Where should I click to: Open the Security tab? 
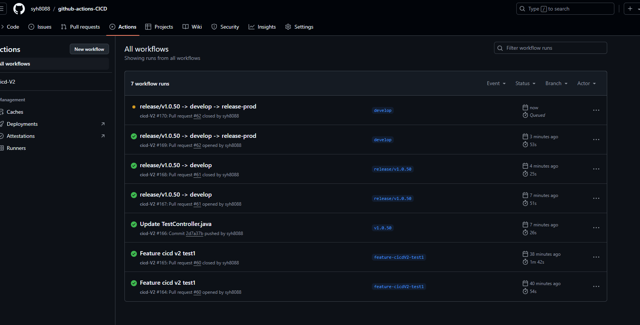(225, 27)
